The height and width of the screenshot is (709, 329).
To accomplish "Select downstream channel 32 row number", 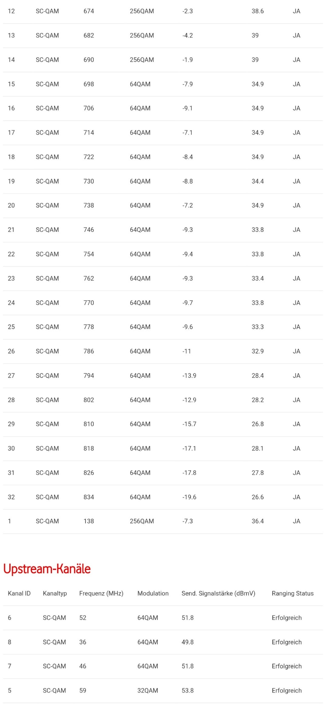I will pos(11,497).
